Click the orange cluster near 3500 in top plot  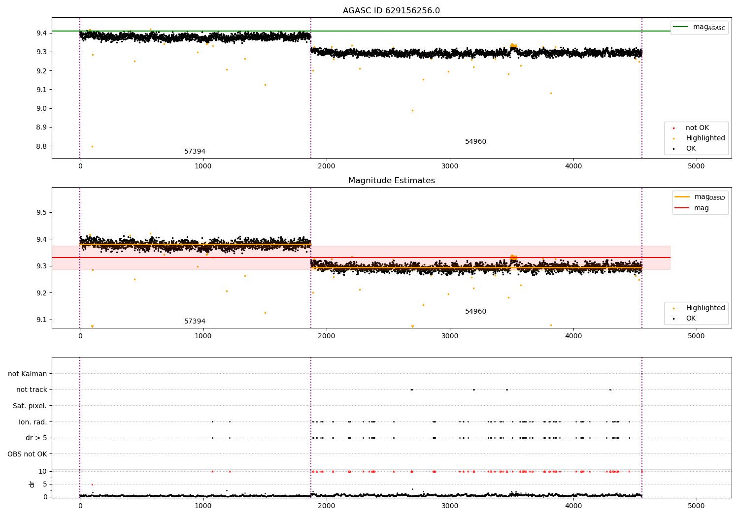513,46
